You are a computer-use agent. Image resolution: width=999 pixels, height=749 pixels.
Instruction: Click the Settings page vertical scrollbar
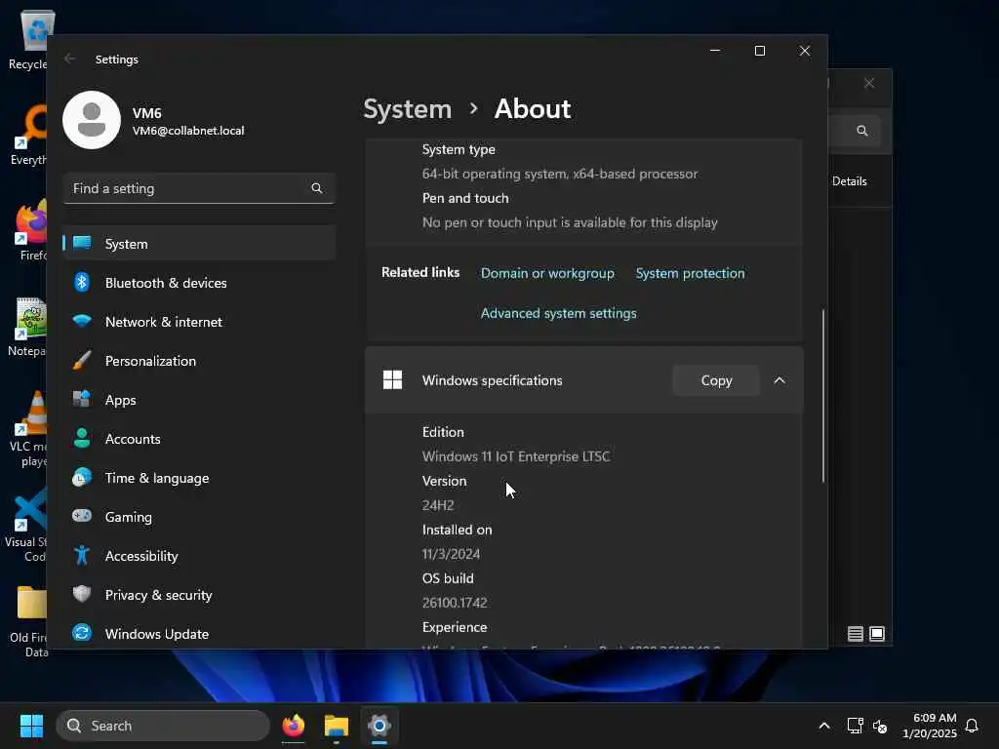(823, 396)
